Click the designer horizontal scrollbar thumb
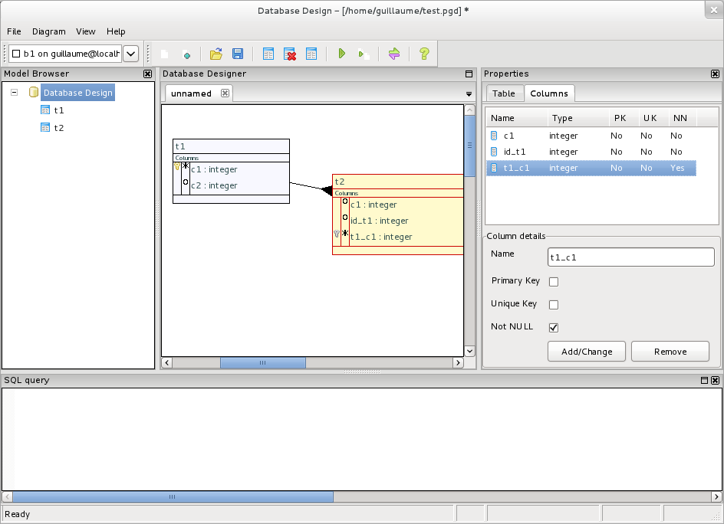 coord(262,362)
